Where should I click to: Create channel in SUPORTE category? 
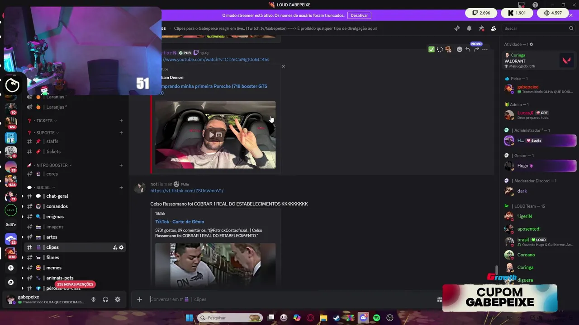point(121,133)
